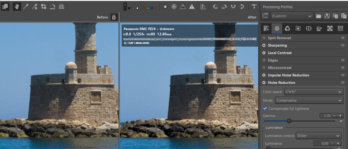Image resolution: width=348 pixels, height=149 pixels.
Task: Select the perspective correction grid tool
Action: tap(61, 7)
